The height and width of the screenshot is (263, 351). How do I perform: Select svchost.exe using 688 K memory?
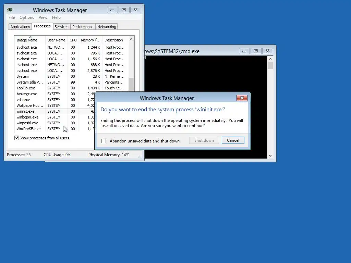tap(71, 65)
